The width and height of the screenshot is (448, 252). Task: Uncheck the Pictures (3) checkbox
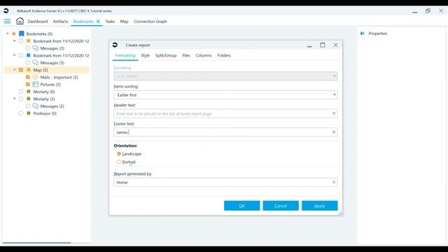pos(28,84)
